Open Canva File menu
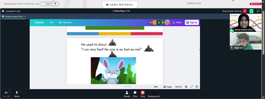 click(52, 22)
